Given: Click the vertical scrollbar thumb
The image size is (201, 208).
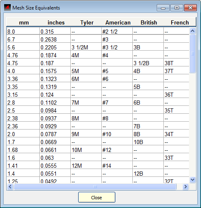Looking at the screenshot, I should tap(192, 54).
